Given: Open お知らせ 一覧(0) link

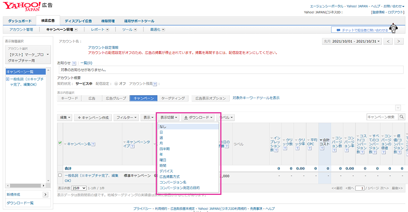Looking at the screenshot, I should pyautogui.click(x=86, y=63).
